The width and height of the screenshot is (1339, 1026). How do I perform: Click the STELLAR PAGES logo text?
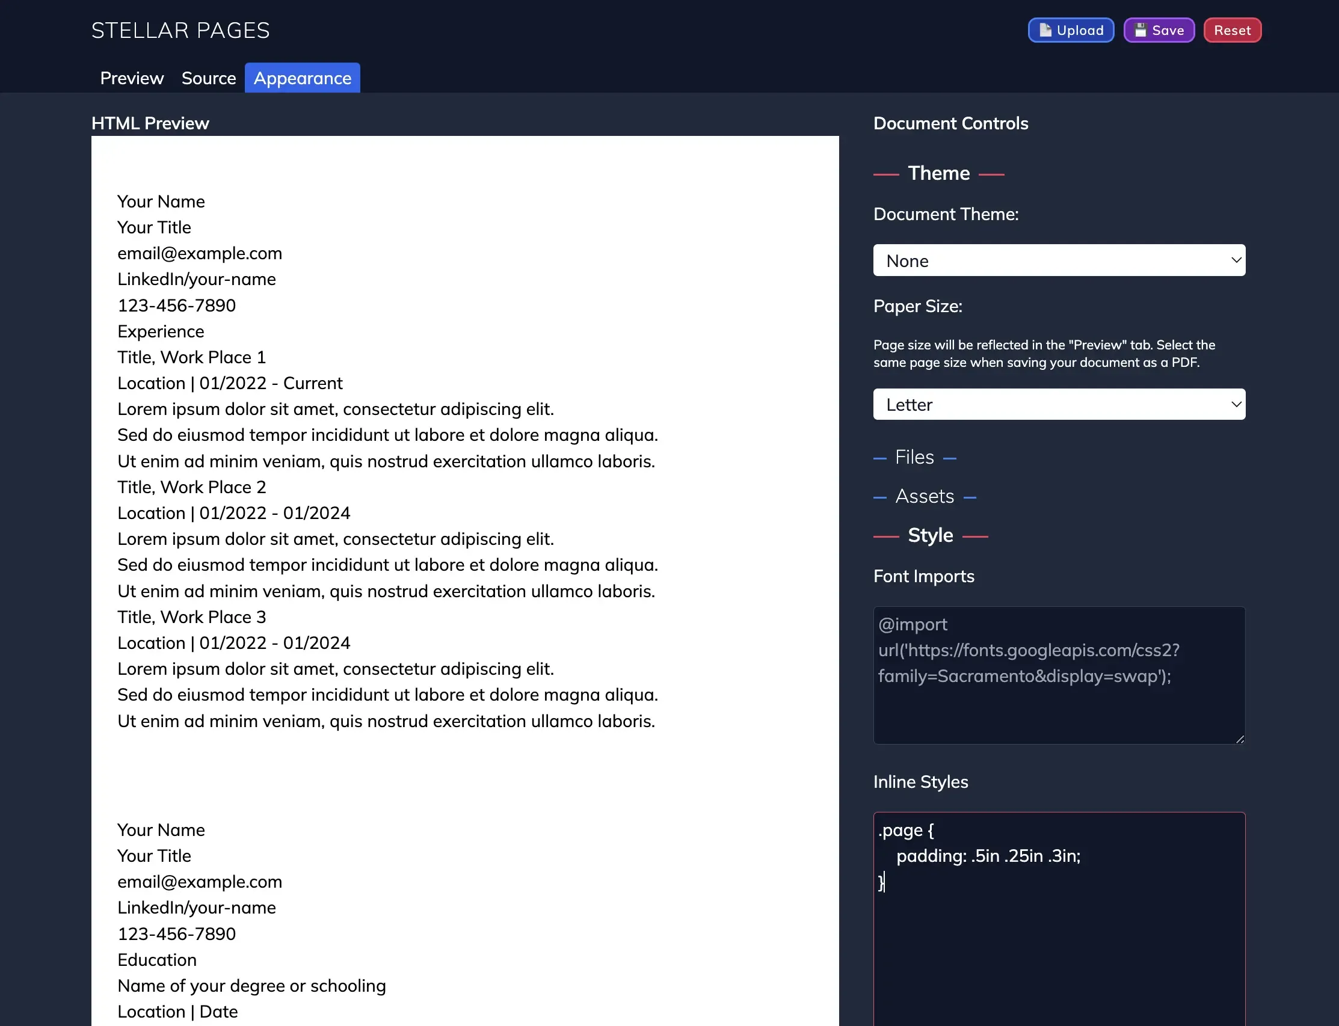[x=180, y=30]
